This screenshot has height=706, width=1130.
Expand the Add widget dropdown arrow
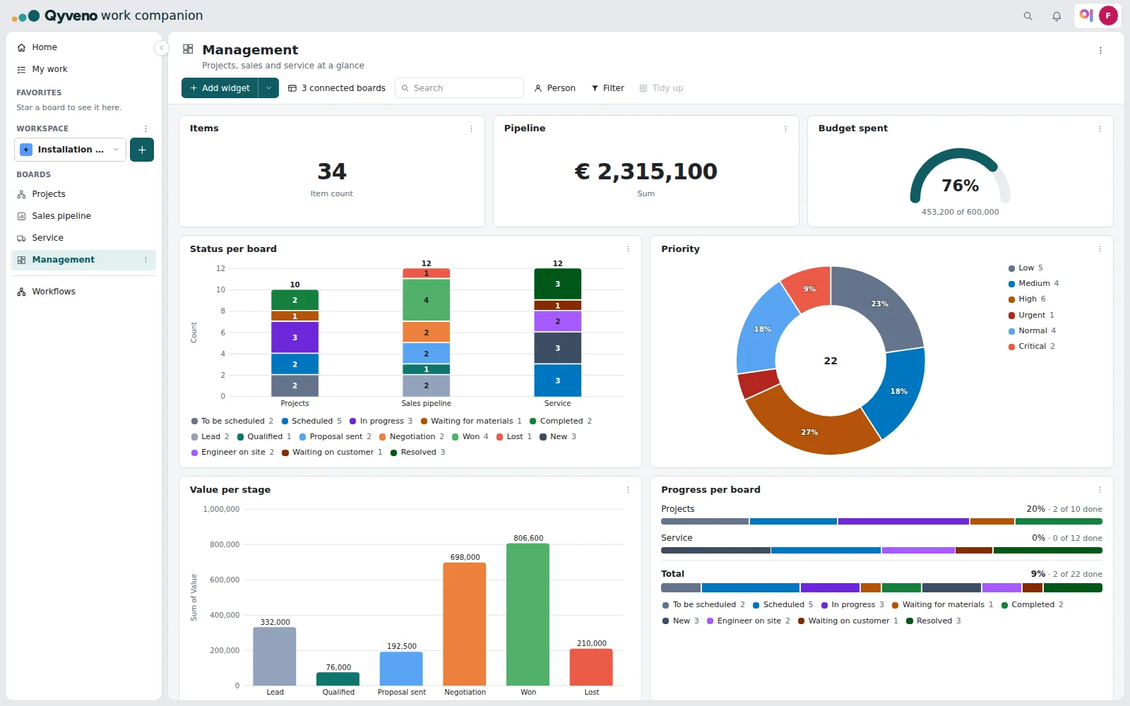(268, 88)
